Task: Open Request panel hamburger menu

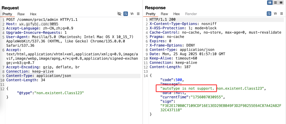Action: [138, 14]
